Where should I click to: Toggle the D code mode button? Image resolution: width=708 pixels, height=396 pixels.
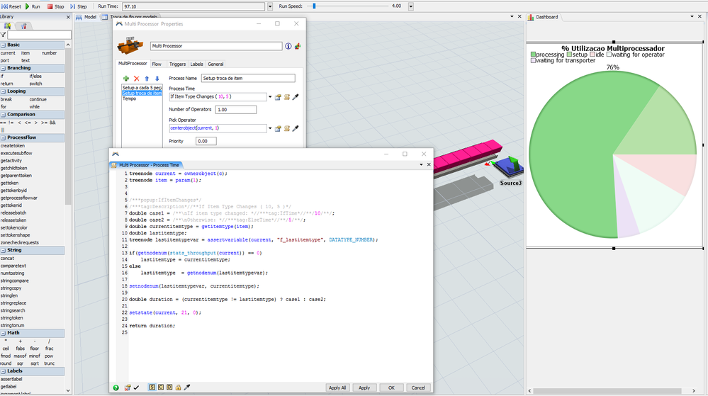[170, 387]
